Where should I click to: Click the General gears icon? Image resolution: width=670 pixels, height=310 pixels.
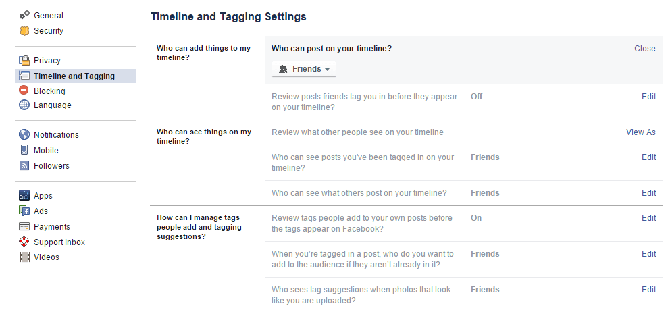coord(24,15)
